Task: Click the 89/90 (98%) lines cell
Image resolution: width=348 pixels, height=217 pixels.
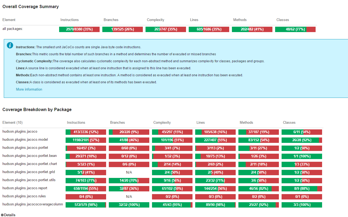Action: [x=215, y=205]
